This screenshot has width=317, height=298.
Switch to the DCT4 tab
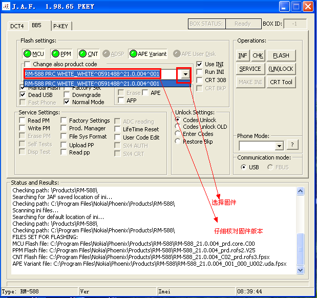click(x=17, y=26)
